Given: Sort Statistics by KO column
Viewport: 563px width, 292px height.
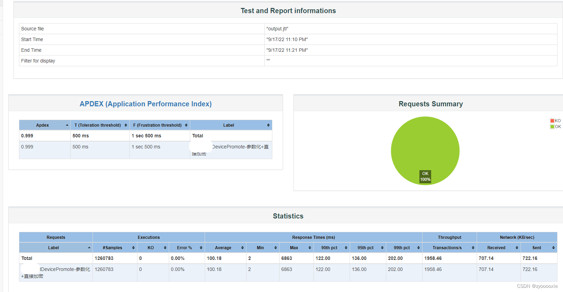Looking at the screenshot, I should [x=153, y=247].
